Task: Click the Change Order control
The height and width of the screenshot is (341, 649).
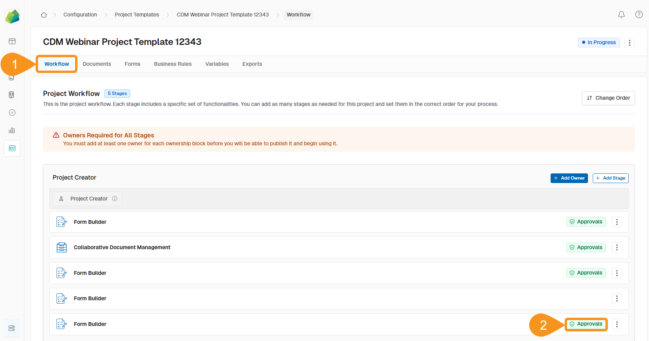Action: coord(608,98)
